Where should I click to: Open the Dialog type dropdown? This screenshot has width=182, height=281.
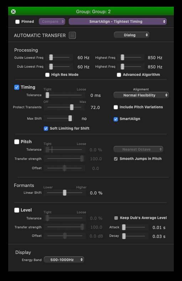pyautogui.click(x=131, y=35)
